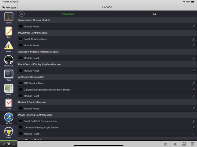Check Accessory Protocol Interface Module Reset checkbox
Screen dimensions: 197x147
21,58
